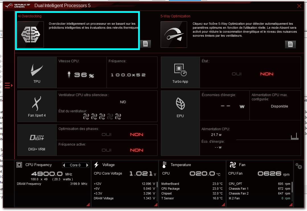Open the EPU leaf icon panel
Image resolution: width=307 pixels, height=211 pixels.
click(180, 106)
